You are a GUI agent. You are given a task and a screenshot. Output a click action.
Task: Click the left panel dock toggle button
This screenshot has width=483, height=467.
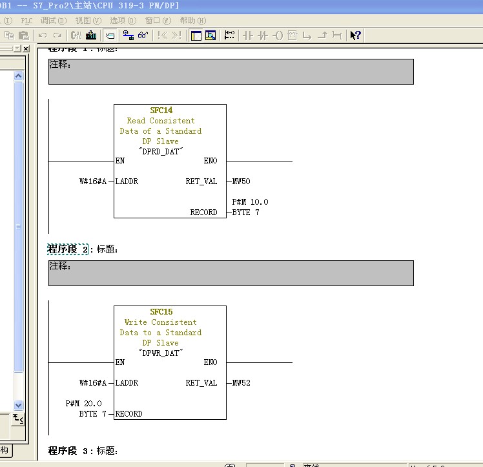pos(17,48)
